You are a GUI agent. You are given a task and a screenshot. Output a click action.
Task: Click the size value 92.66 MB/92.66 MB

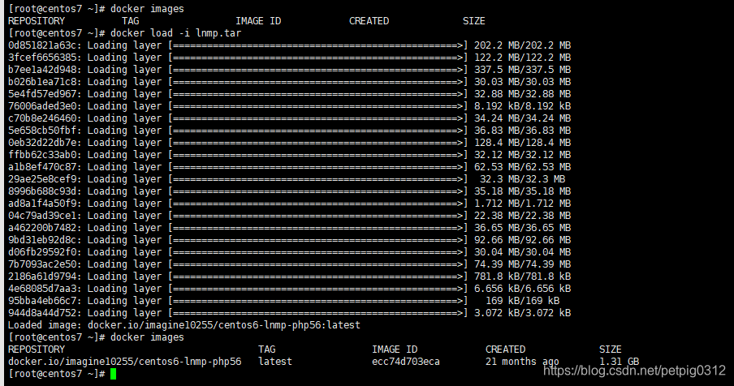(x=522, y=240)
